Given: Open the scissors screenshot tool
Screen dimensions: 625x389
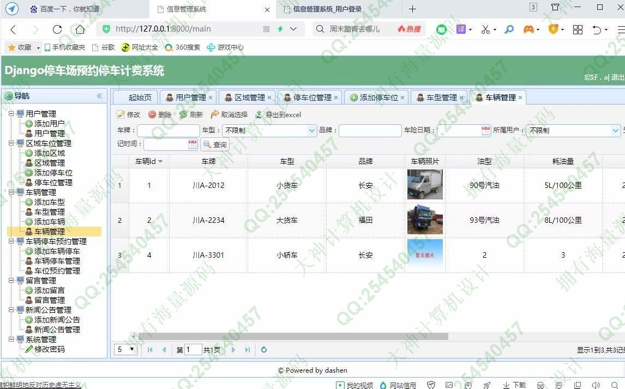Looking at the screenshot, I should tap(485, 29).
